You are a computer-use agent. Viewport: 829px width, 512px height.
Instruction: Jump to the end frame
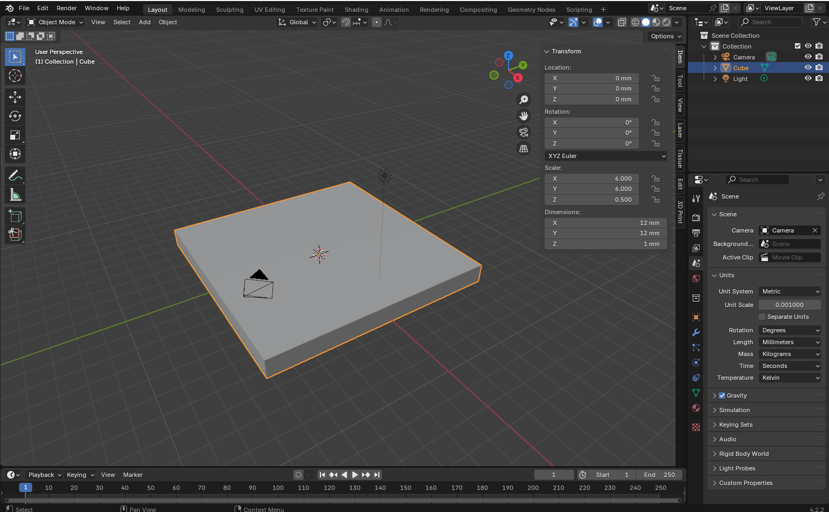click(x=377, y=475)
